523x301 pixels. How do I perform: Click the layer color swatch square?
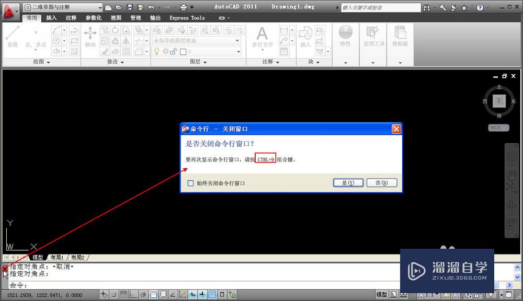coord(182,51)
